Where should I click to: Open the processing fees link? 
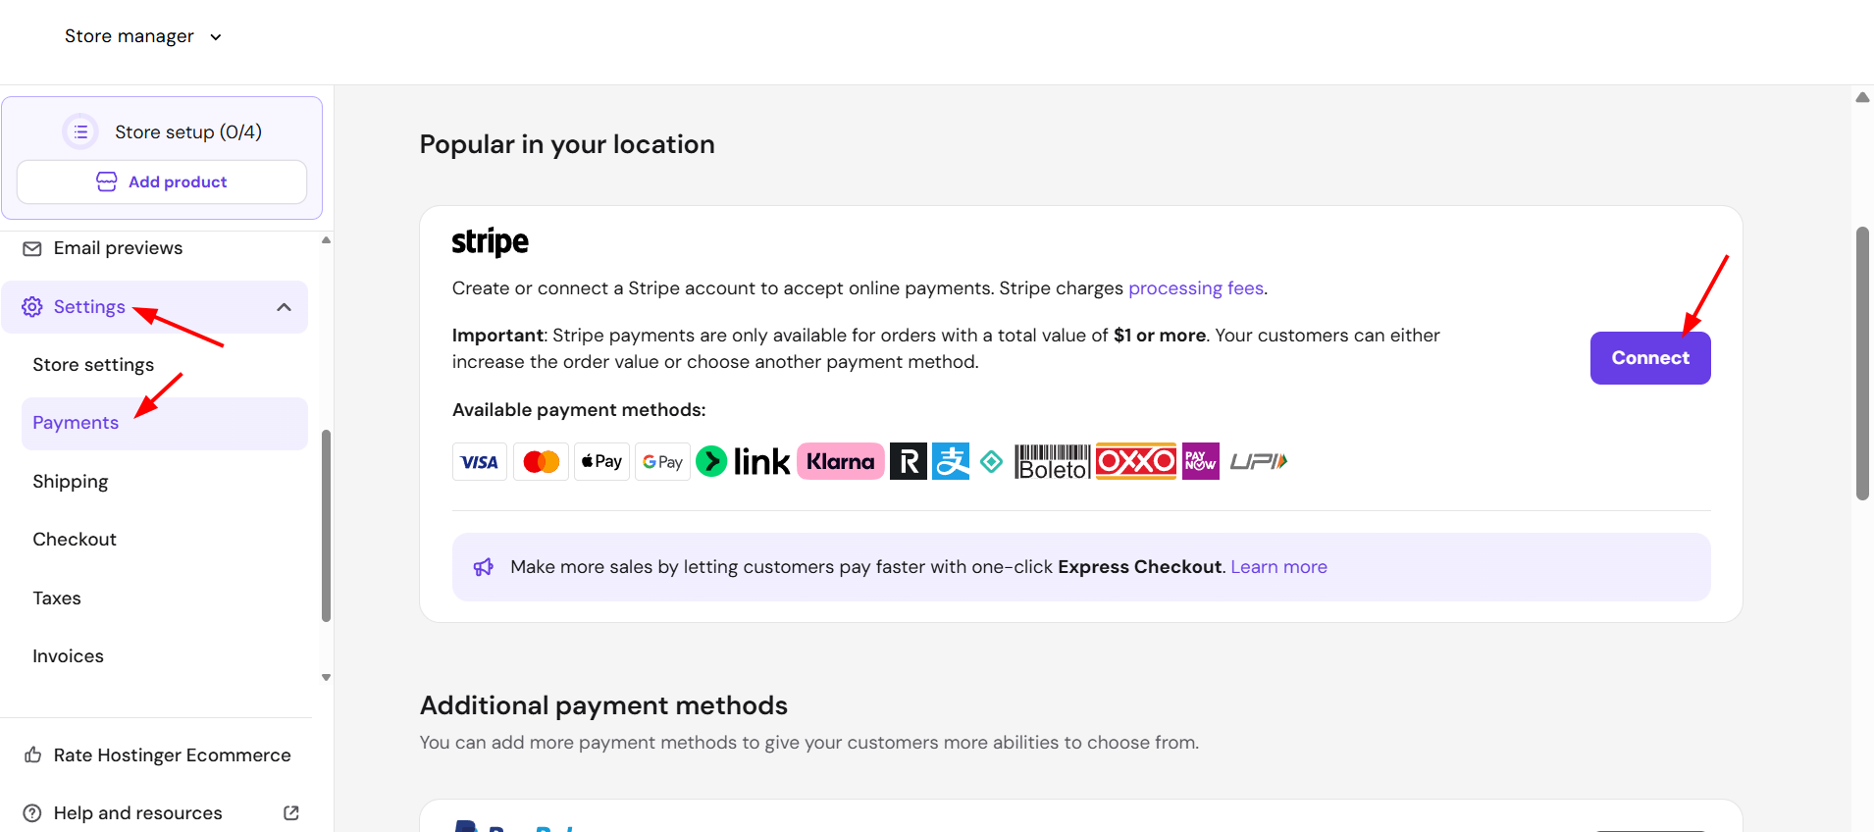[x=1196, y=288]
